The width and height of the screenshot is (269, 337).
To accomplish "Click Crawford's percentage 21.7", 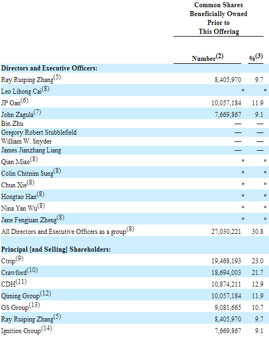I will click(x=257, y=273).
